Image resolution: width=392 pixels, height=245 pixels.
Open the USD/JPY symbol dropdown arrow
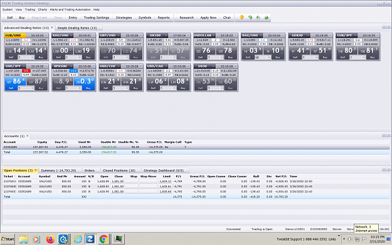[24, 66]
